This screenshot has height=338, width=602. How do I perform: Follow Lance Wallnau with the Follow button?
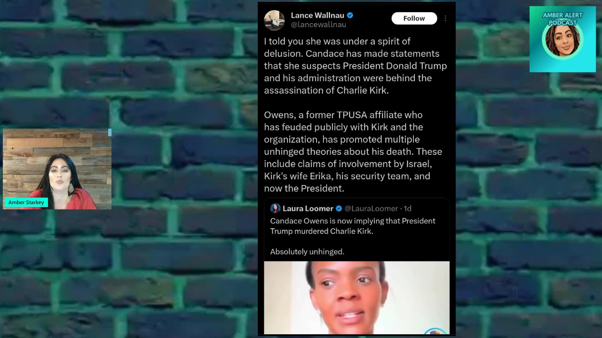click(x=414, y=18)
